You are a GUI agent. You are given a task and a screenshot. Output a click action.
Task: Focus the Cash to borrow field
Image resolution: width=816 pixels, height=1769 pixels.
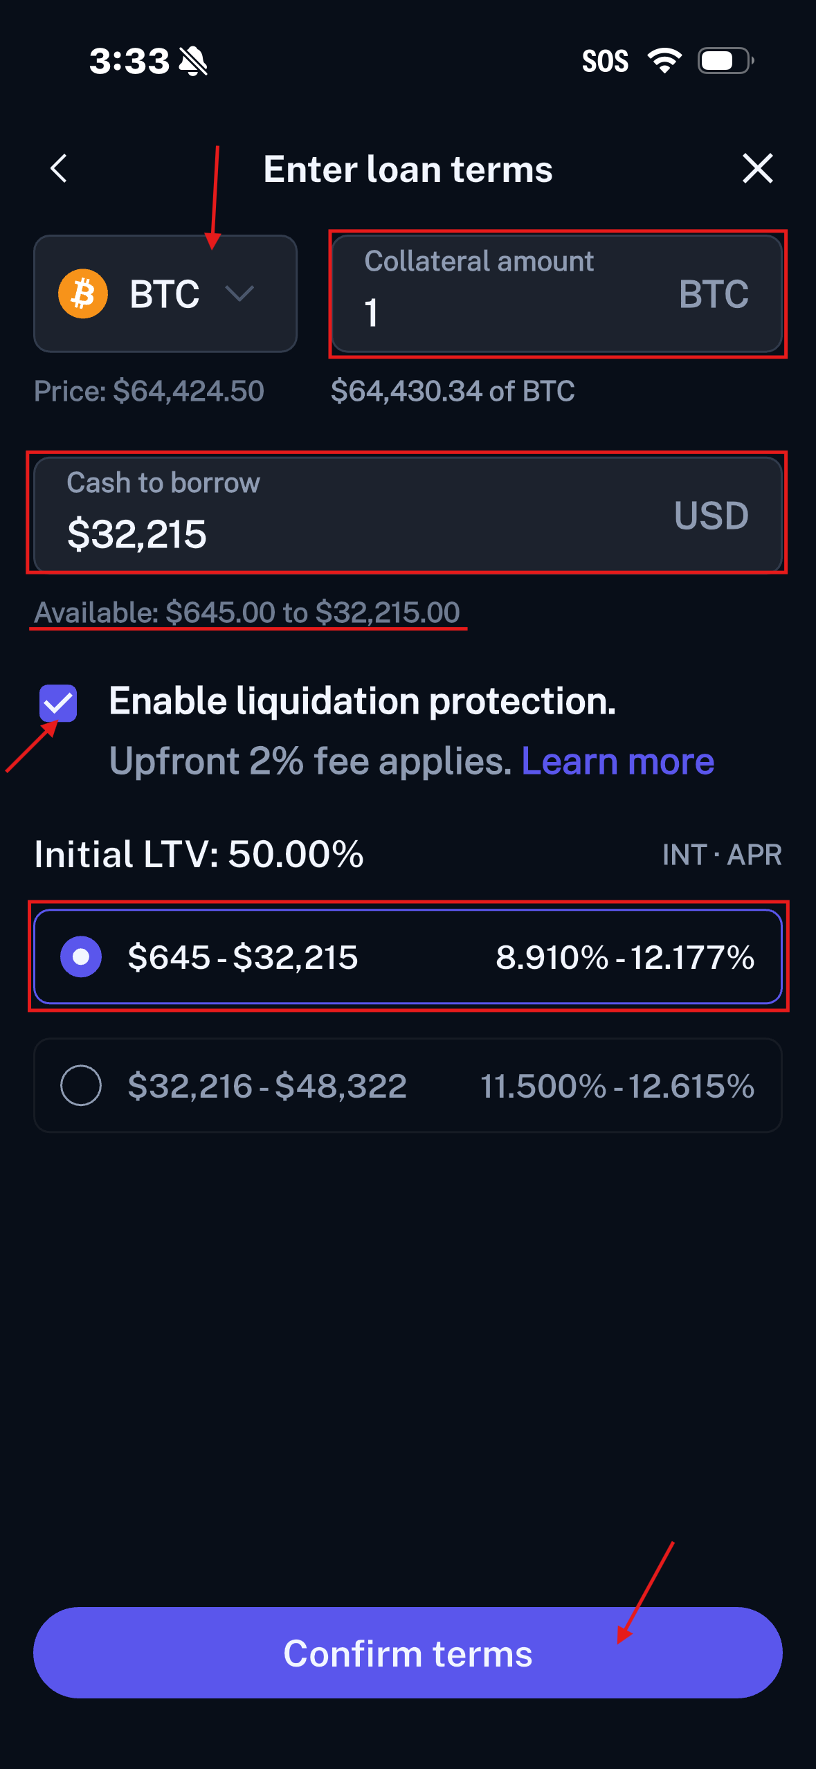(408, 514)
